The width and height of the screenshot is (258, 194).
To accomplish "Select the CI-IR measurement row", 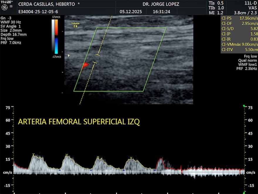I will [239, 39].
